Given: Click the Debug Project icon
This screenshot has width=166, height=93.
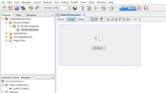Looking at the screenshot, I should 104,8.
